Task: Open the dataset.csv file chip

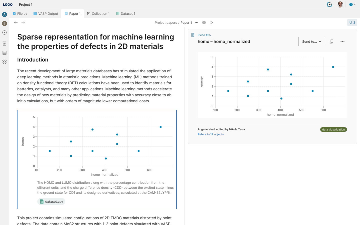Action: [51, 201]
